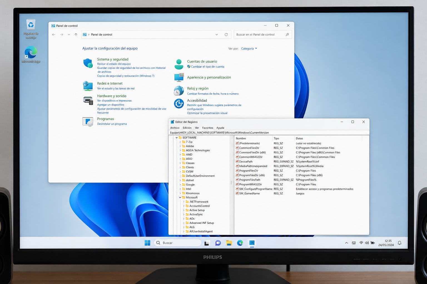427x284 pixels.
Task: Open Task View from the taskbar
Action: 207,243
